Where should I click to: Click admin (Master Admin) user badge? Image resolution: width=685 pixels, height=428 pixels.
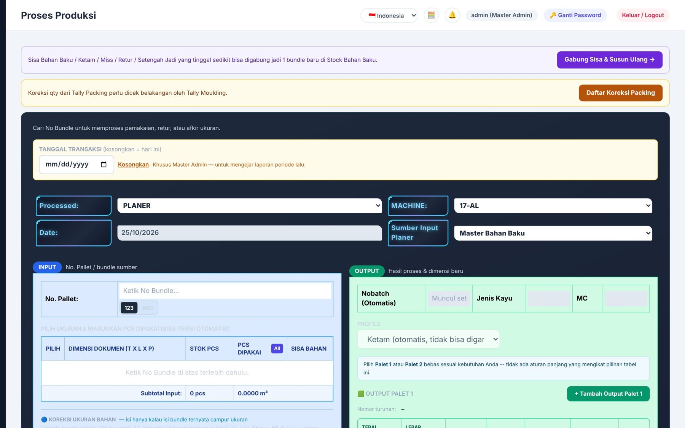pos(502,15)
